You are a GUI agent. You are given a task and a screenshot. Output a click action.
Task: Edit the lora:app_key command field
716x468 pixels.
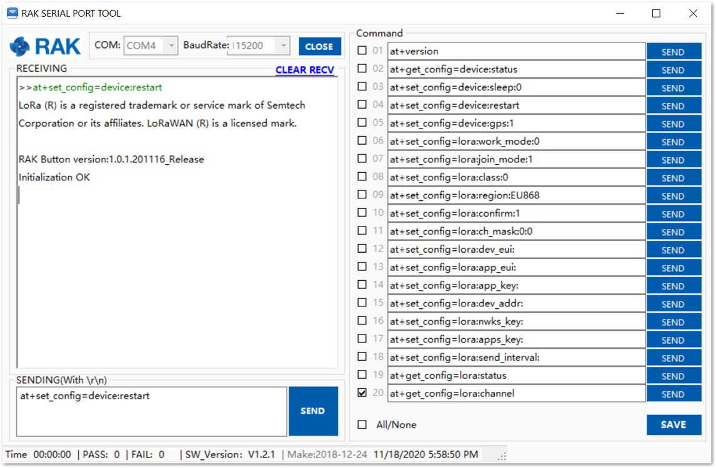(x=517, y=286)
